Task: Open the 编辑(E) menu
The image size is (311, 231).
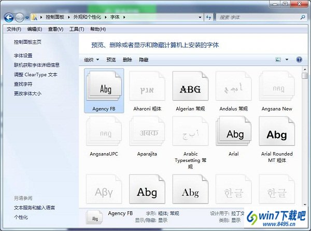Action: [35, 29]
